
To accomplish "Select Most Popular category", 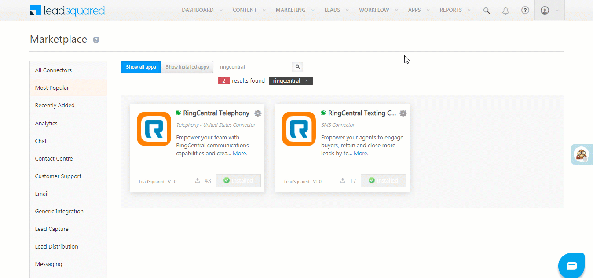I will (x=68, y=88).
